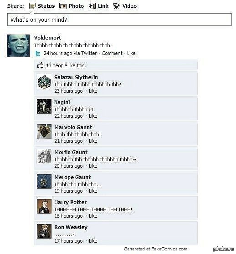Open Voldemort's profile picture
The height and width of the screenshot is (254, 236).
[x=18, y=46]
